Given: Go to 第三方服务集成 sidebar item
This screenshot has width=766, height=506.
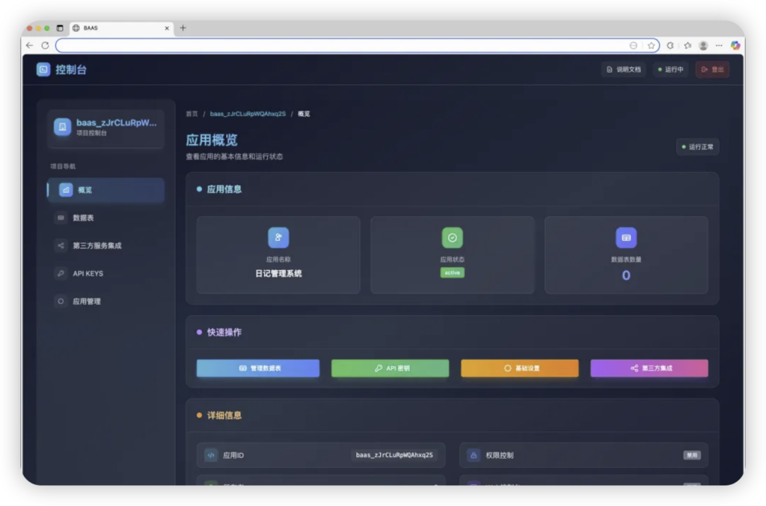Looking at the screenshot, I should tap(96, 246).
